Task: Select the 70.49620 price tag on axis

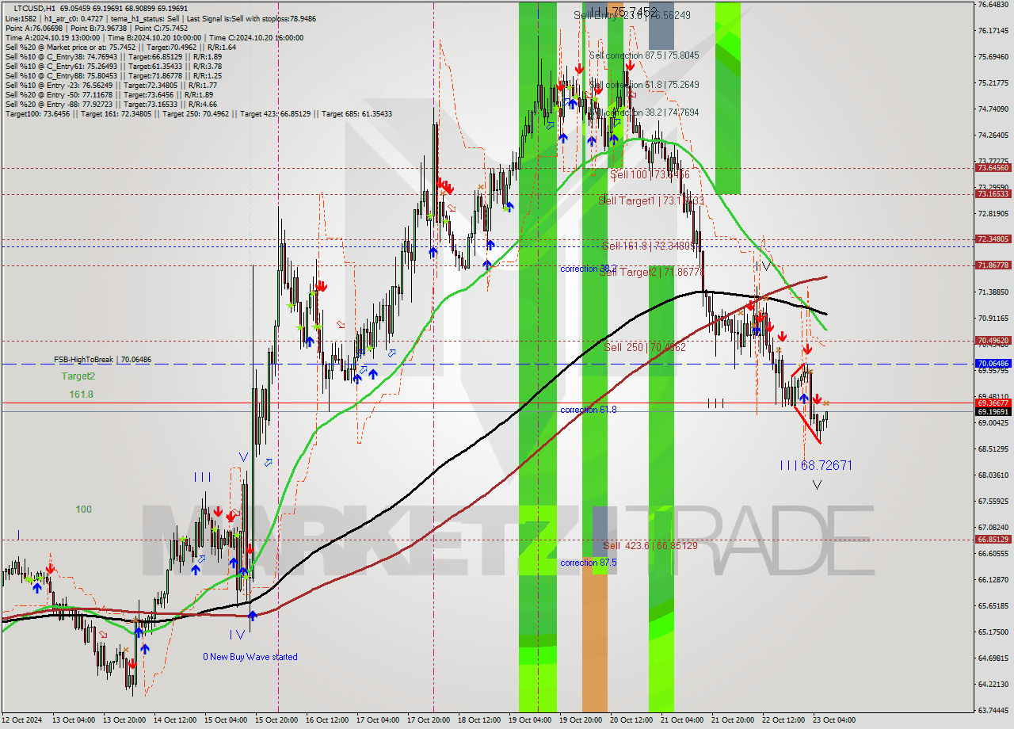Action: (993, 341)
